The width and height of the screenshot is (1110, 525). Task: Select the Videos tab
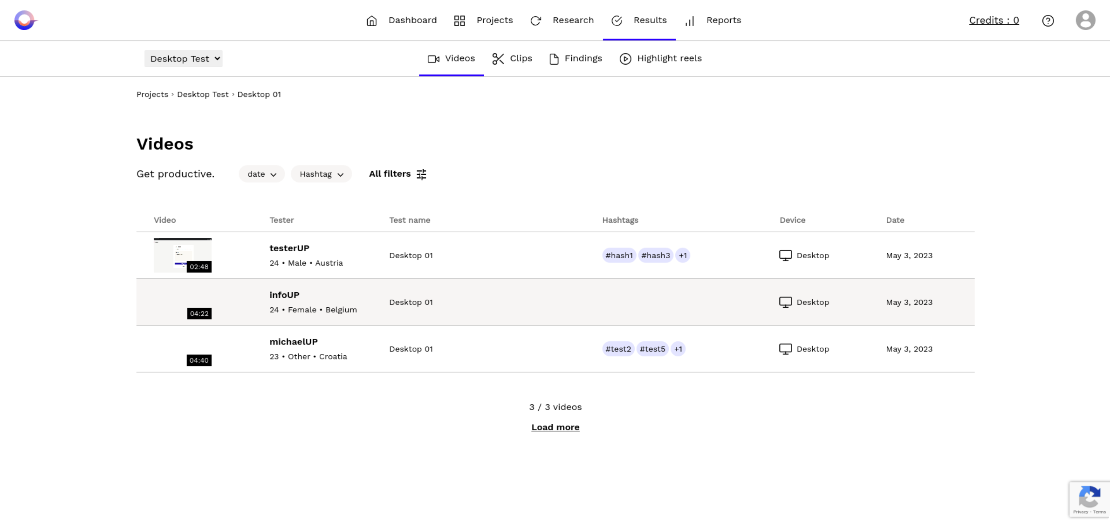(451, 58)
